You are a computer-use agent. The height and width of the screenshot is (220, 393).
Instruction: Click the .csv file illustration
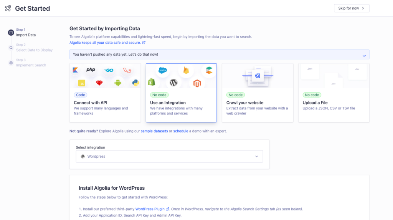[x=334, y=81]
